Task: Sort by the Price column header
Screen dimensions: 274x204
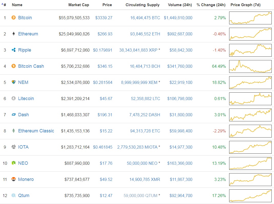Action: coord(107,5)
